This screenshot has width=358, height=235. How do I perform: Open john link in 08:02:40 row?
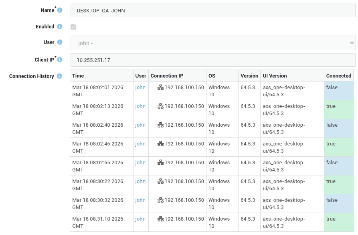(x=140, y=125)
